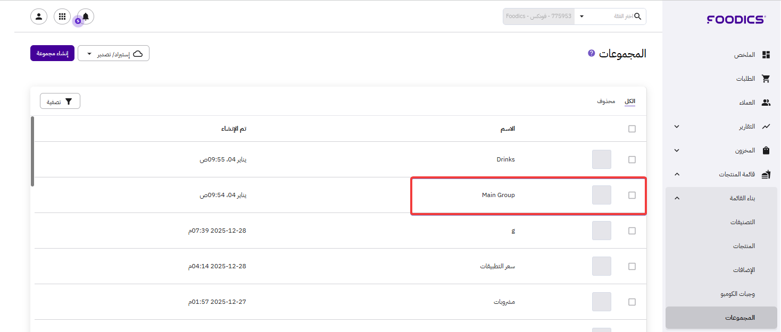Click the Drinks group thumbnail placeholder

[x=602, y=159]
